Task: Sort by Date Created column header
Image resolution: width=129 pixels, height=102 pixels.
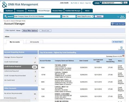Action: pyautogui.click(x=84, y=61)
